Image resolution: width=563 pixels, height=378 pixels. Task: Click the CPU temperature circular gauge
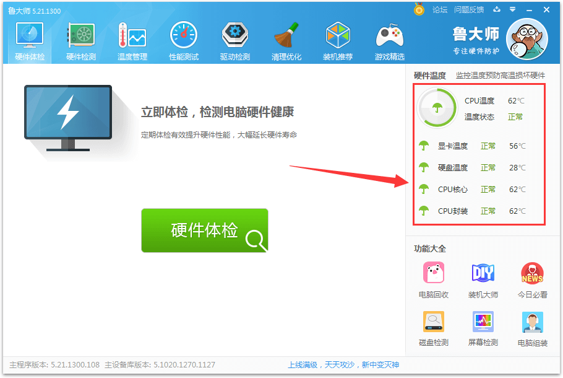coord(436,108)
